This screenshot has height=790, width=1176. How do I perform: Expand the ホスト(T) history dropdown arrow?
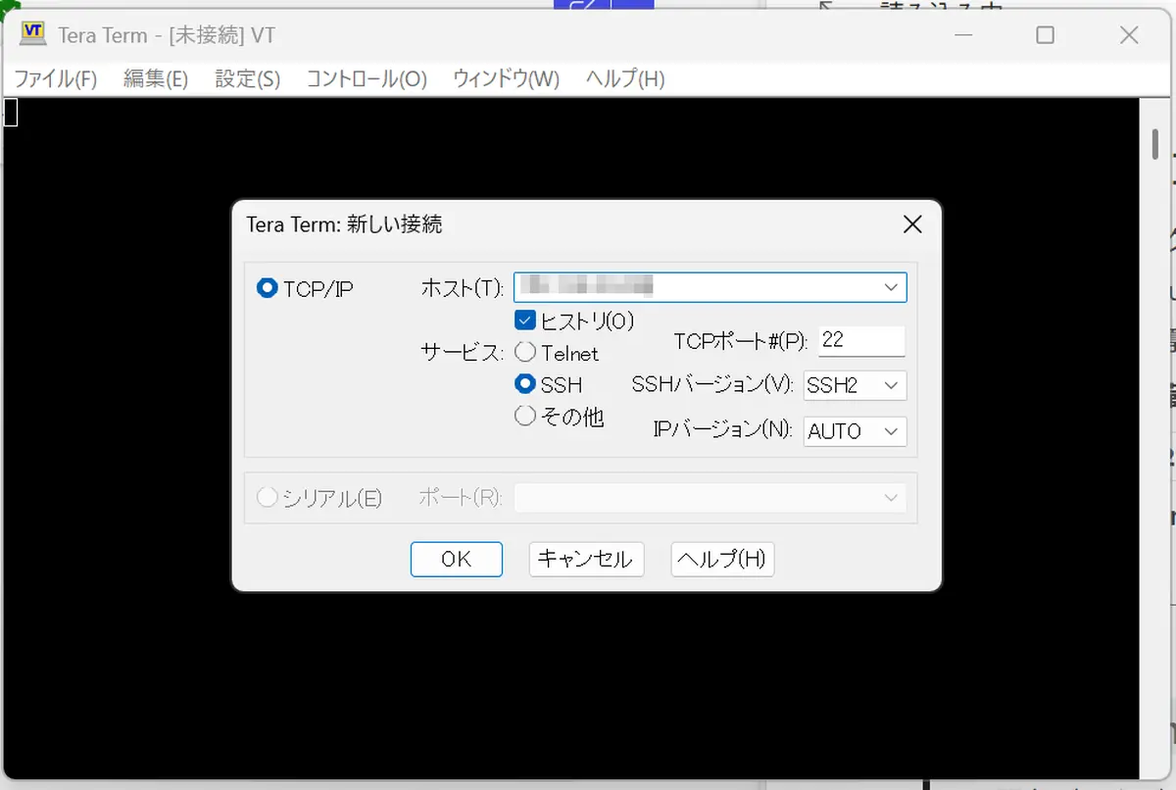[891, 287]
